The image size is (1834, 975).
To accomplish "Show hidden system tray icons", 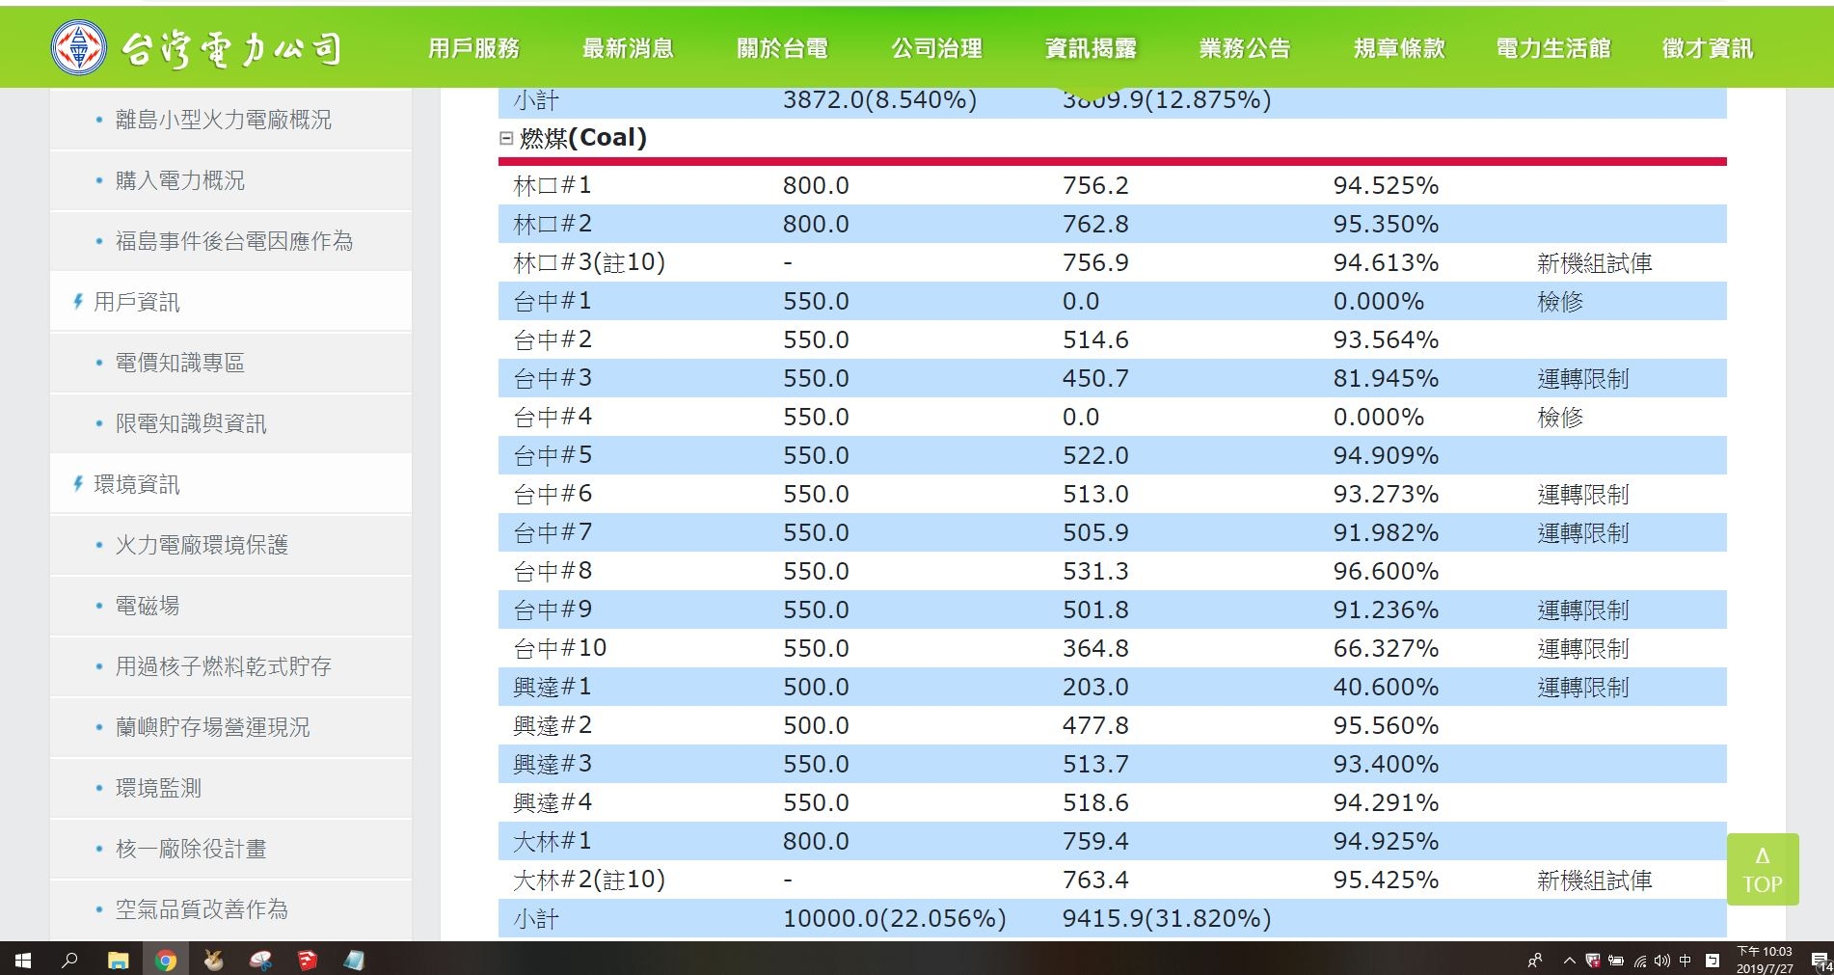I will pyautogui.click(x=1569, y=960).
